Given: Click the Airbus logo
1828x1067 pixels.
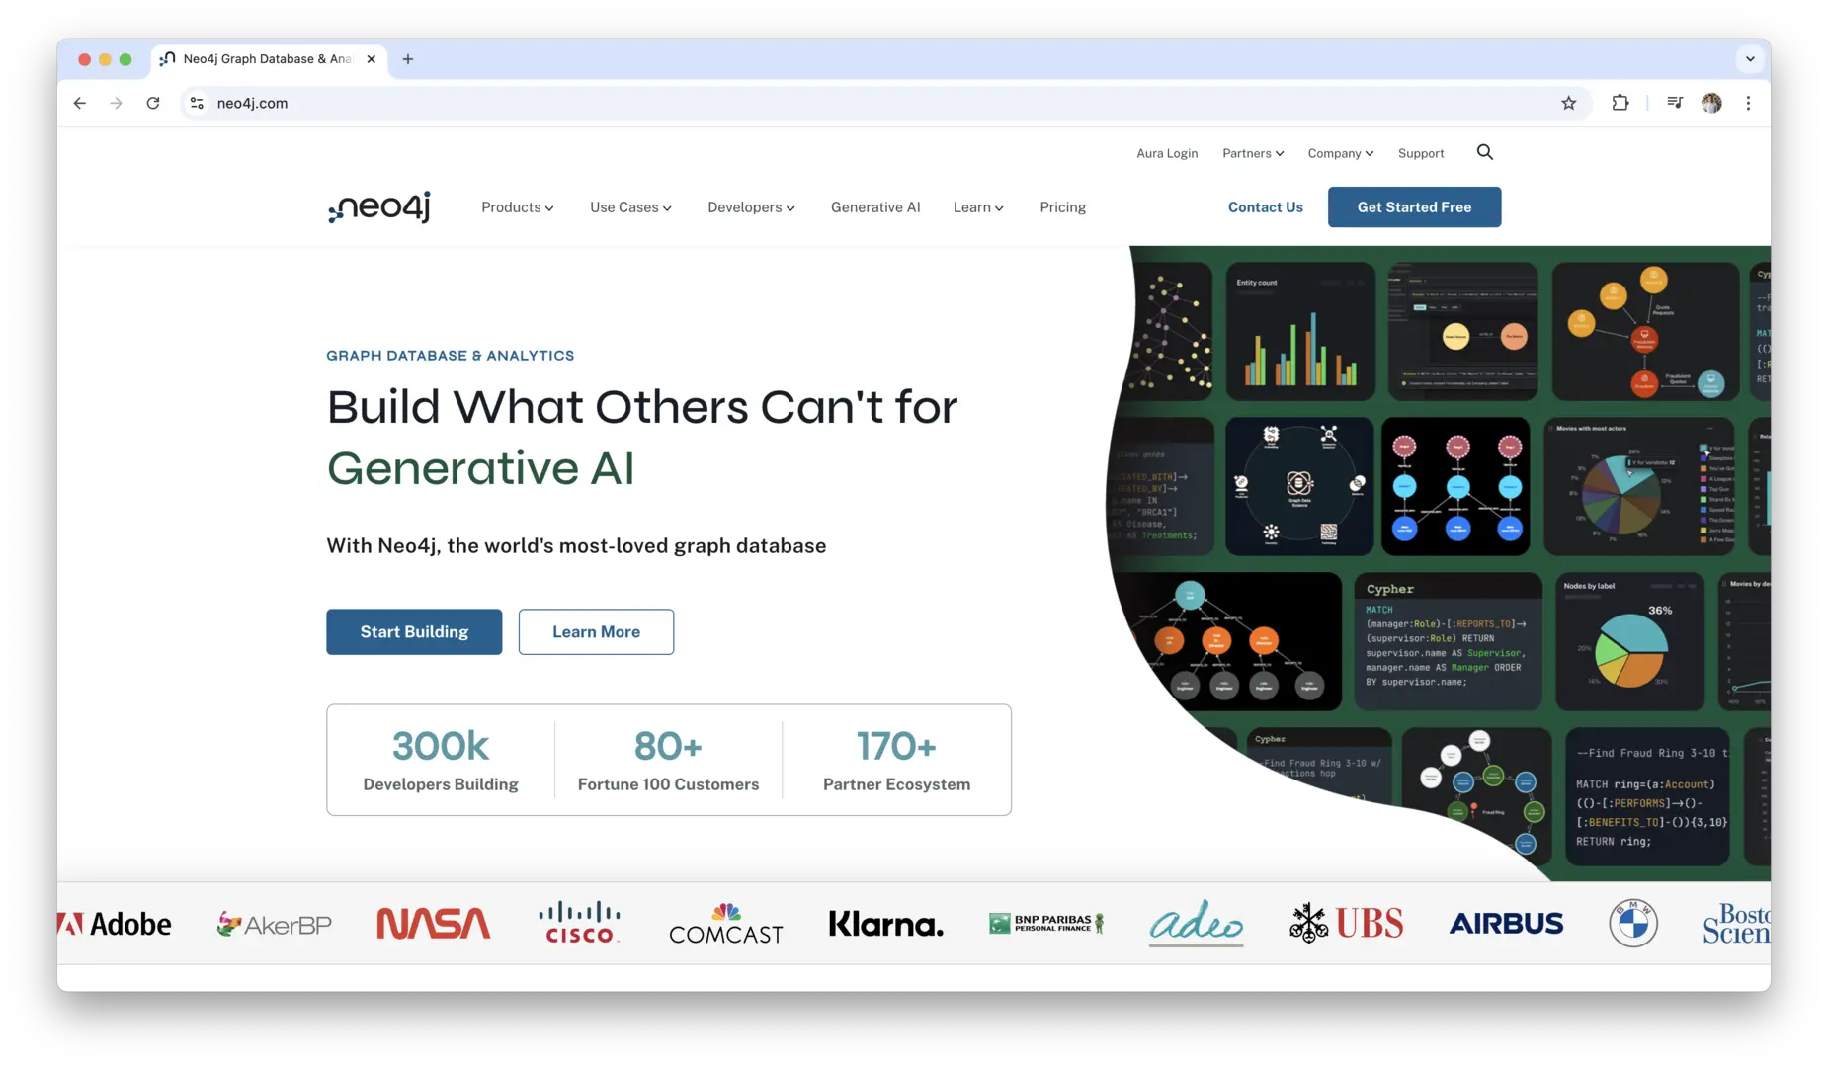Looking at the screenshot, I should 1506,924.
